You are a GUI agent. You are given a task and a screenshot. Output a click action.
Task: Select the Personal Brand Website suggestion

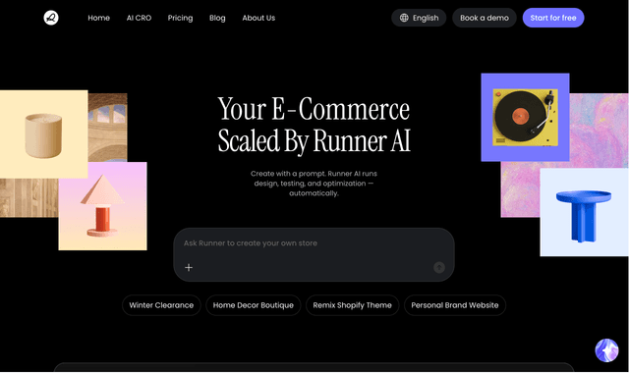click(x=455, y=305)
